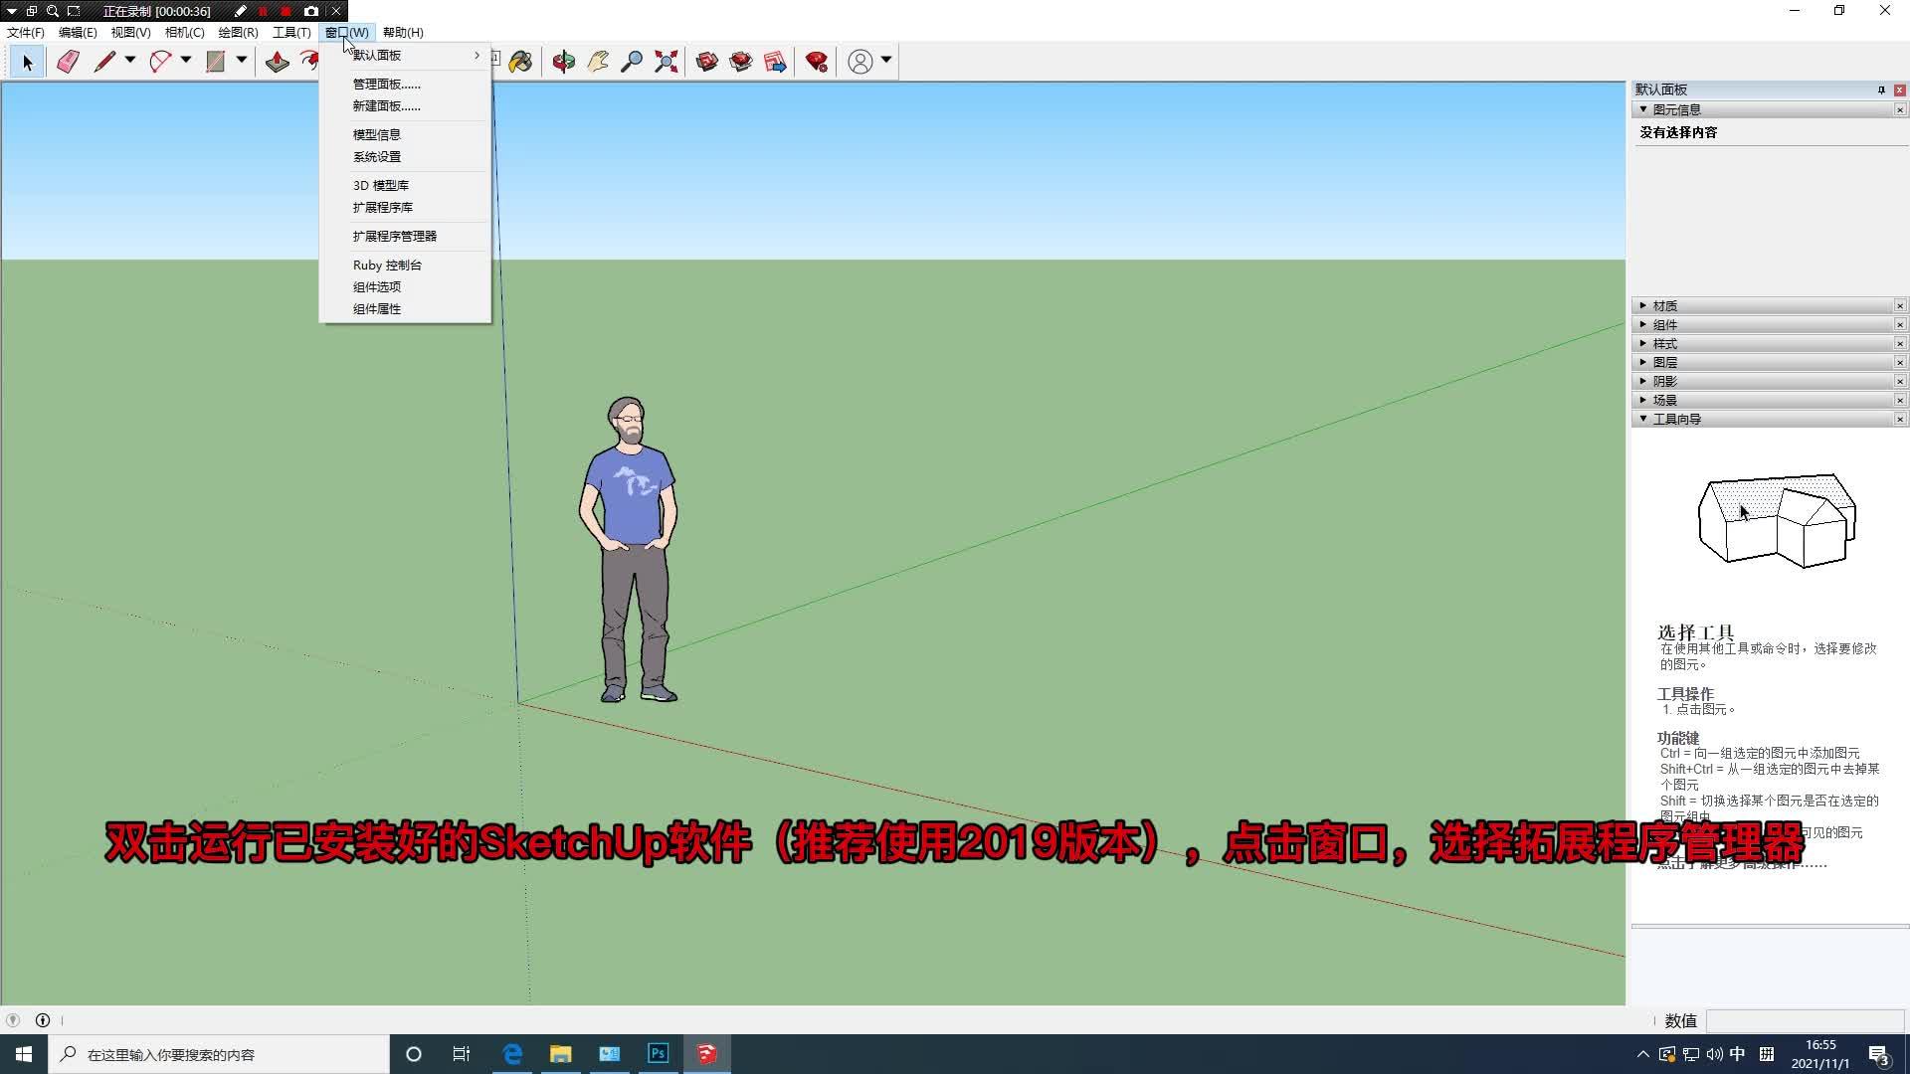Collapse the 图元信息 panel
The image size is (1910, 1074).
pos(1643,109)
